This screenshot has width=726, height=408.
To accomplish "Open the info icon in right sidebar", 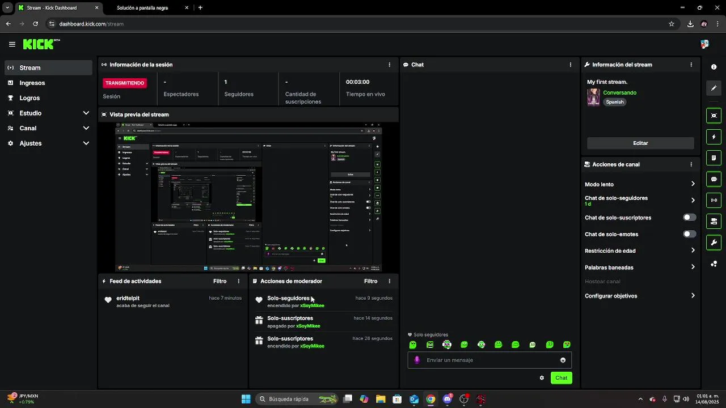I will (x=714, y=67).
